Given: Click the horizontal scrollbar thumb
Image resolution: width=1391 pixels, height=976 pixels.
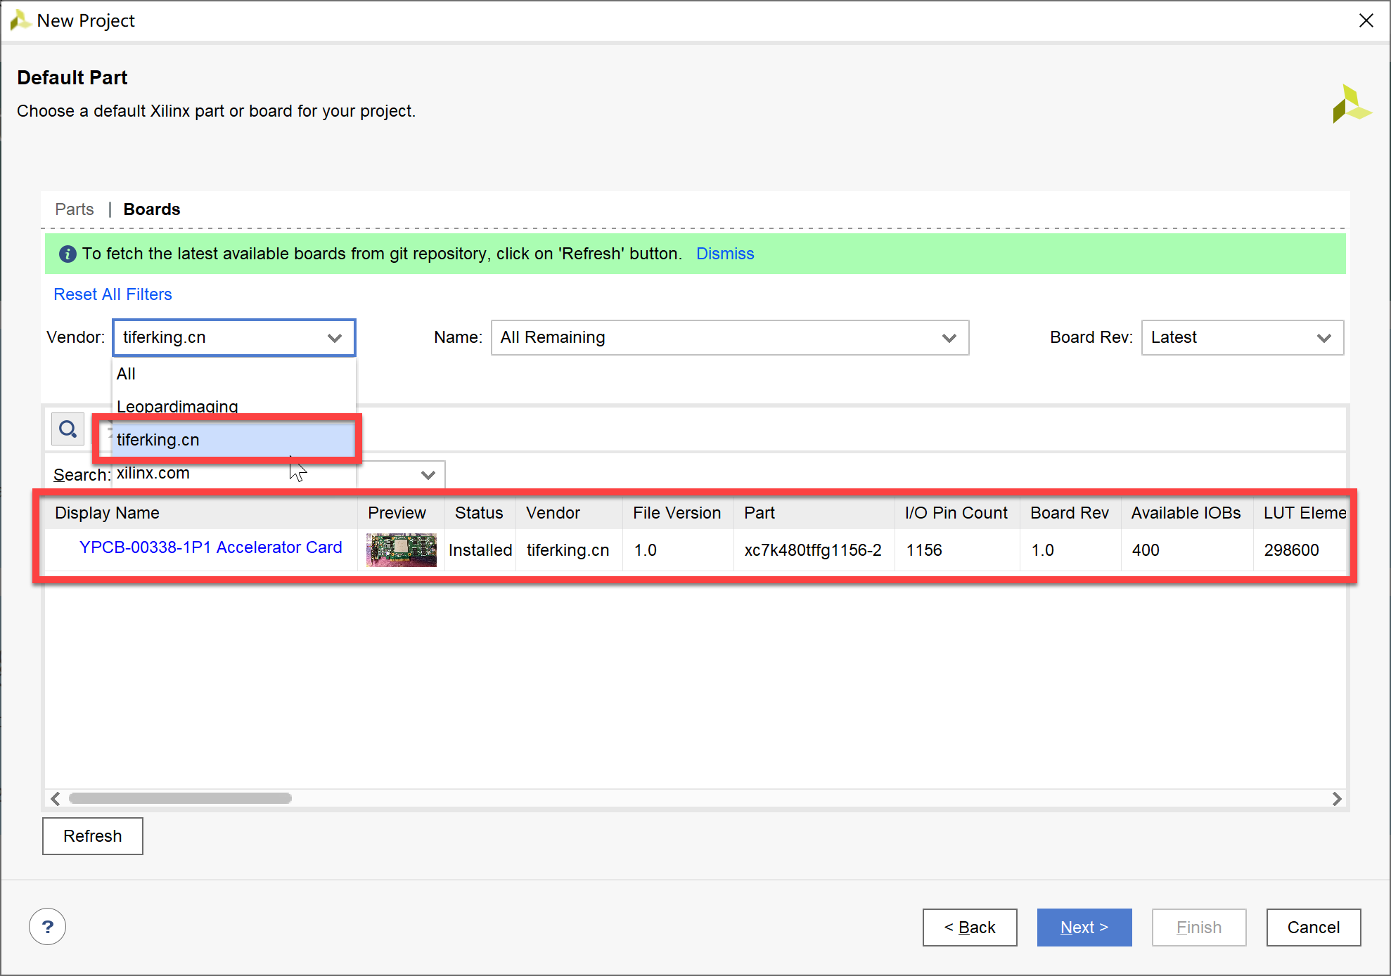Looking at the screenshot, I should point(180,798).
